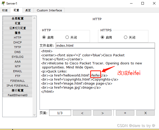Click the '</html>' closing tag line
This screenshot has height=130, width=159.
click(x=48, y=92)
